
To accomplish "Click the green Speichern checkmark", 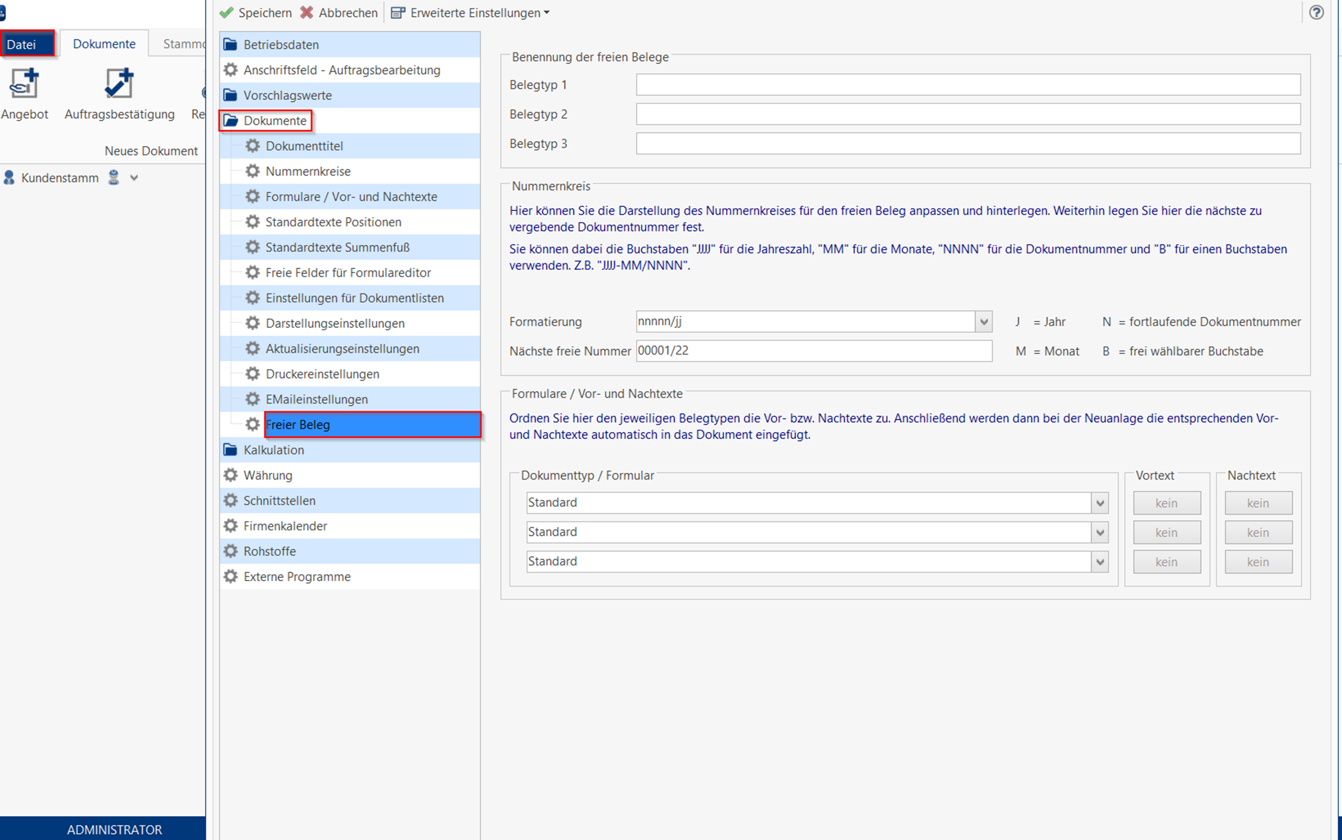I will pyautogui.click(x=226, y=12).
